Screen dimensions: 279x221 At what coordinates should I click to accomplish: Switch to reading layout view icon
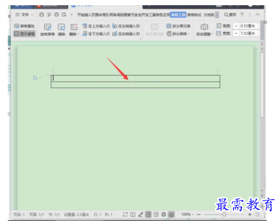(x=133, y=215)
